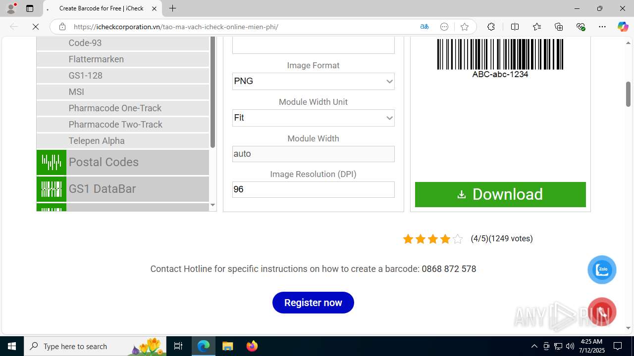Click barcode list scrollbar down arrow

213,205
